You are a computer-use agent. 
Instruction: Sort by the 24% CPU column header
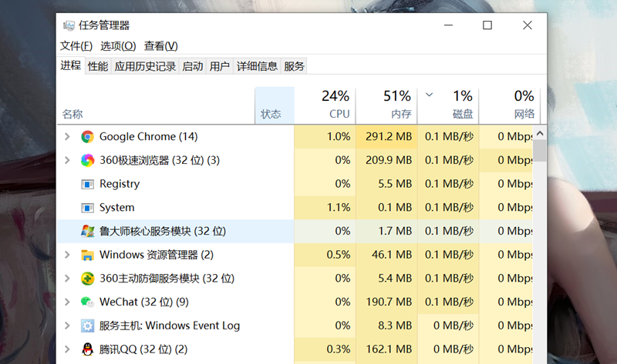coord(325,105)
